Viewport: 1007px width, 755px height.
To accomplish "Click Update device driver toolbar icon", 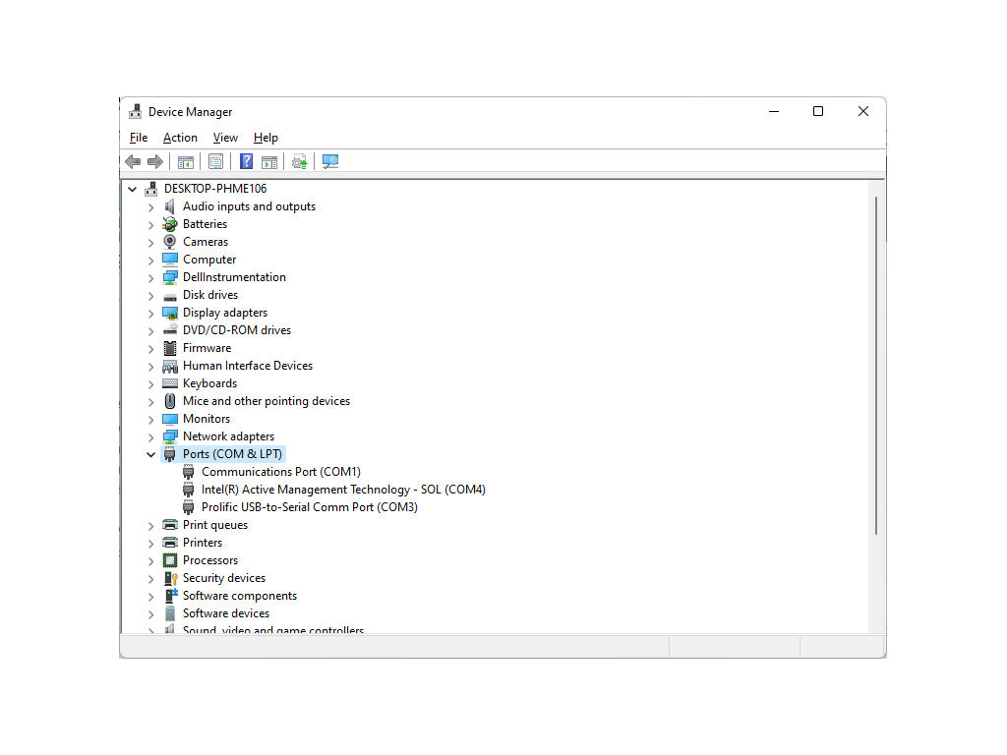I will coord(299,162).
